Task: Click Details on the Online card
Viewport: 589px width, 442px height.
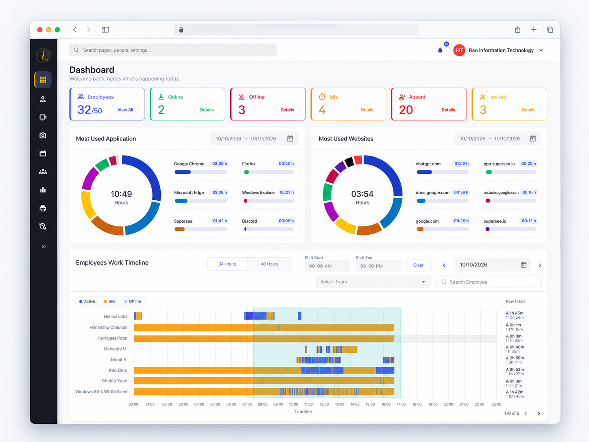Action: click(x=207, y=110)
